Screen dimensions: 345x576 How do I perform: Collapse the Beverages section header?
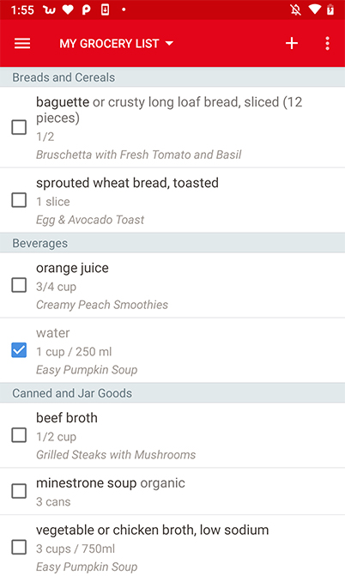172,243
